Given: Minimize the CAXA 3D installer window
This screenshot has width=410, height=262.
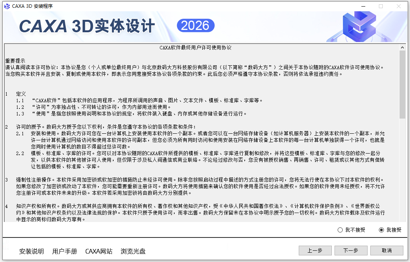Looking at the screenshot, I should pos(363,6).
